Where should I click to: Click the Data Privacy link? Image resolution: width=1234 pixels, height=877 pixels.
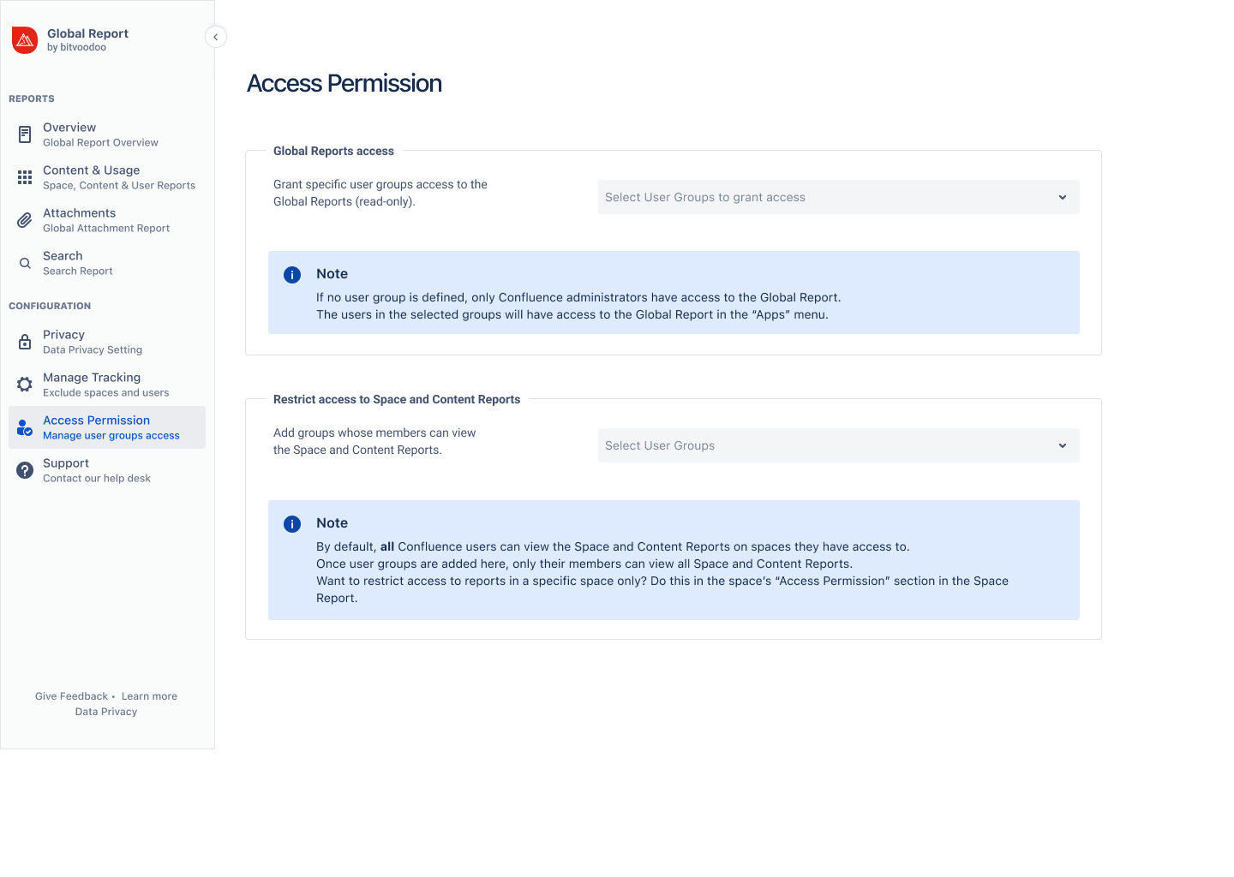click(x=105, y=711)
